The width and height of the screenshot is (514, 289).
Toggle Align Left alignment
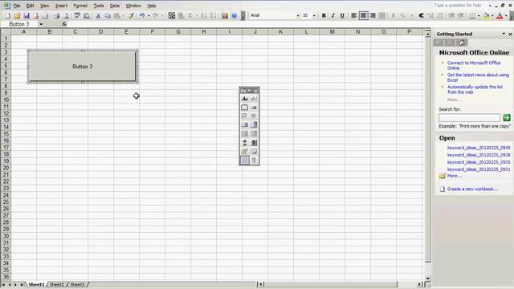pyautogui.click(x=354, y=16)
